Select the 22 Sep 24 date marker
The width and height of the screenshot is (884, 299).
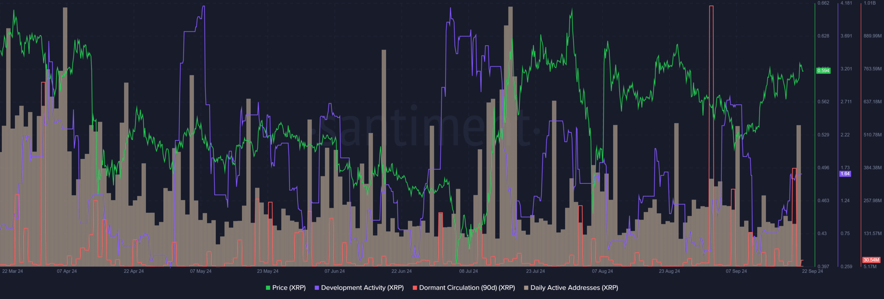[812, 271]
